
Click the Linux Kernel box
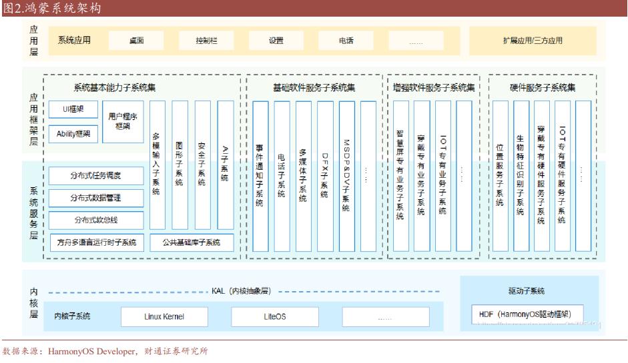coord(165,316)
